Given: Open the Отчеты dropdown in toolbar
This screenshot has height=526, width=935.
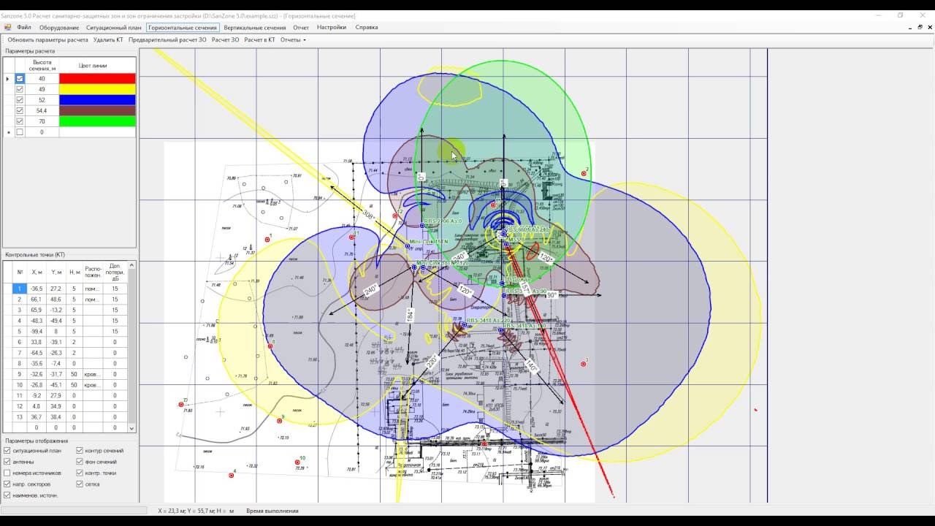Looking at the screenshot, I should 293,40.
